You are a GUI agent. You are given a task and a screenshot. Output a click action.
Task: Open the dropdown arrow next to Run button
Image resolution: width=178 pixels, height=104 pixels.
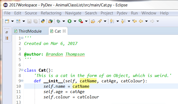(75, 21)
